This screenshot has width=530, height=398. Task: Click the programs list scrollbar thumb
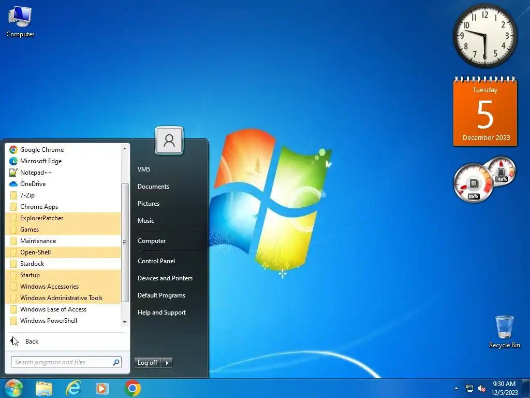125,243
